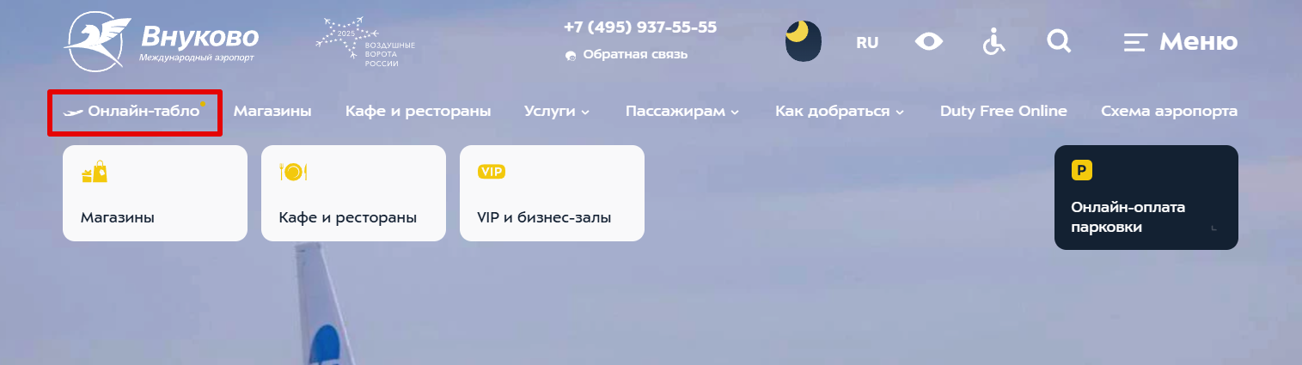Switch language using the RU selector

[x=867, y=42]
